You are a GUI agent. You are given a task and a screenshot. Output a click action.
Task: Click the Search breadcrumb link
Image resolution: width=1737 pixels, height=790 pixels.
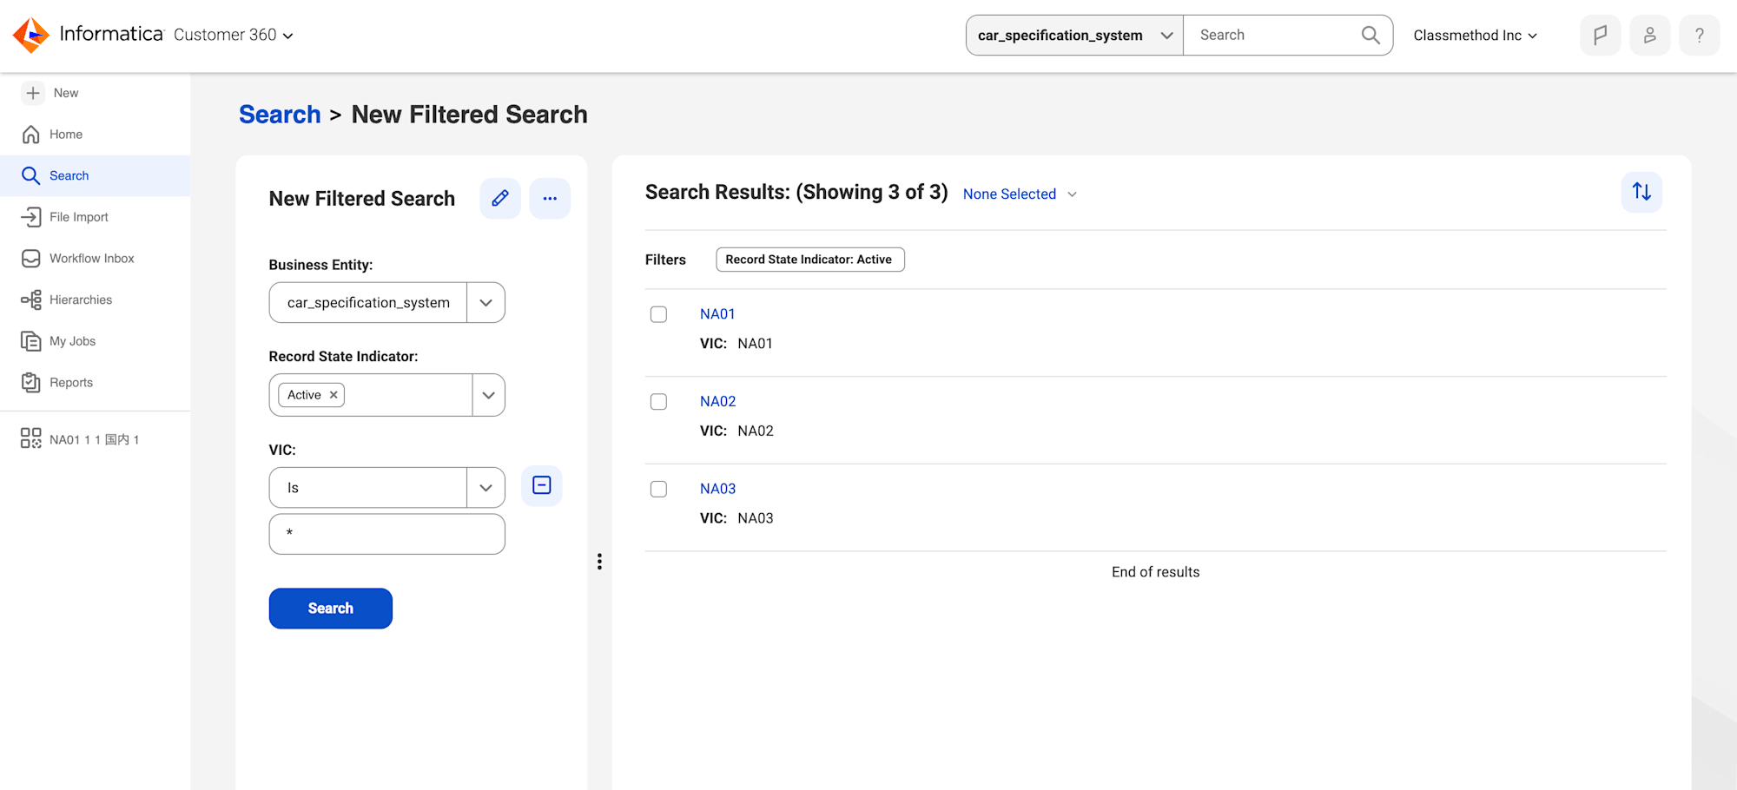(280, 115)
